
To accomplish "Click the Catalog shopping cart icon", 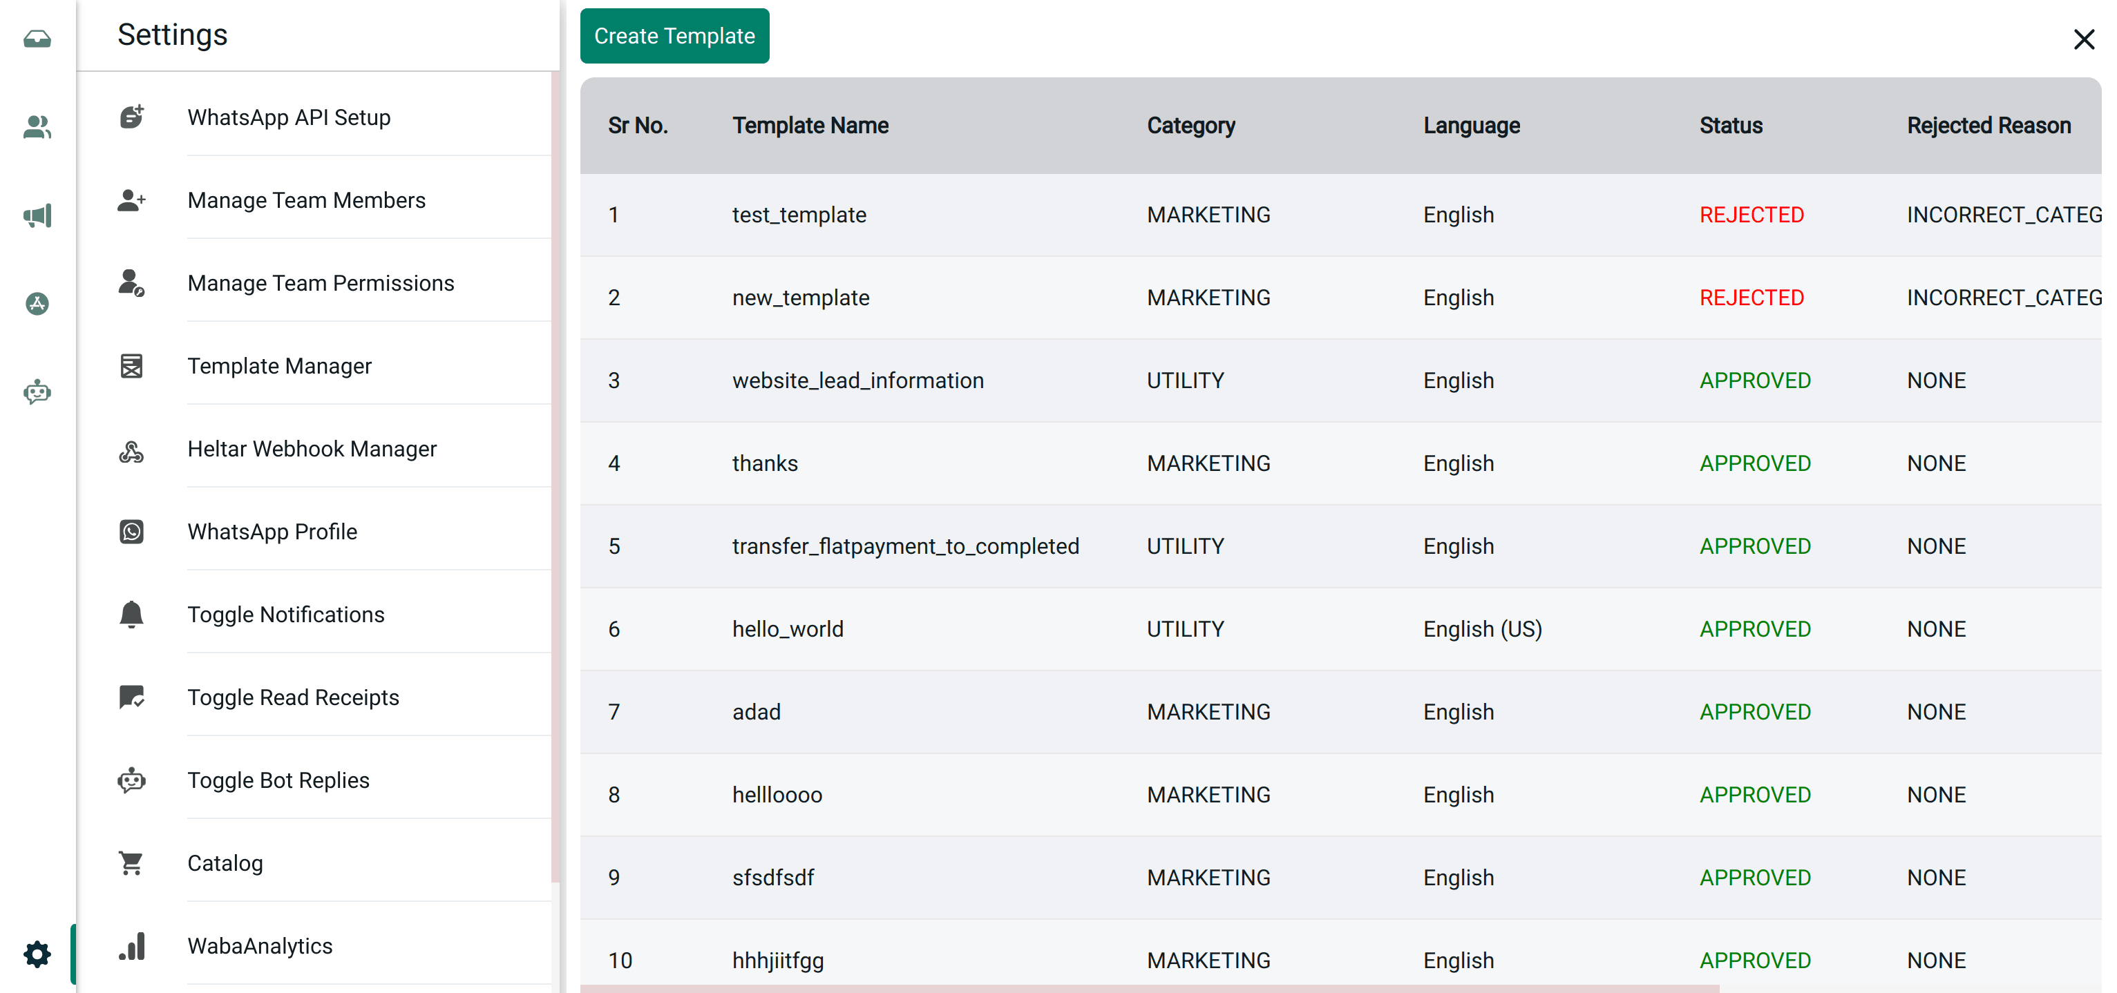I will click(131, 862).
